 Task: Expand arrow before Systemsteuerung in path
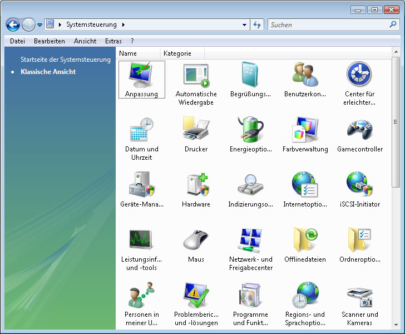60,25
